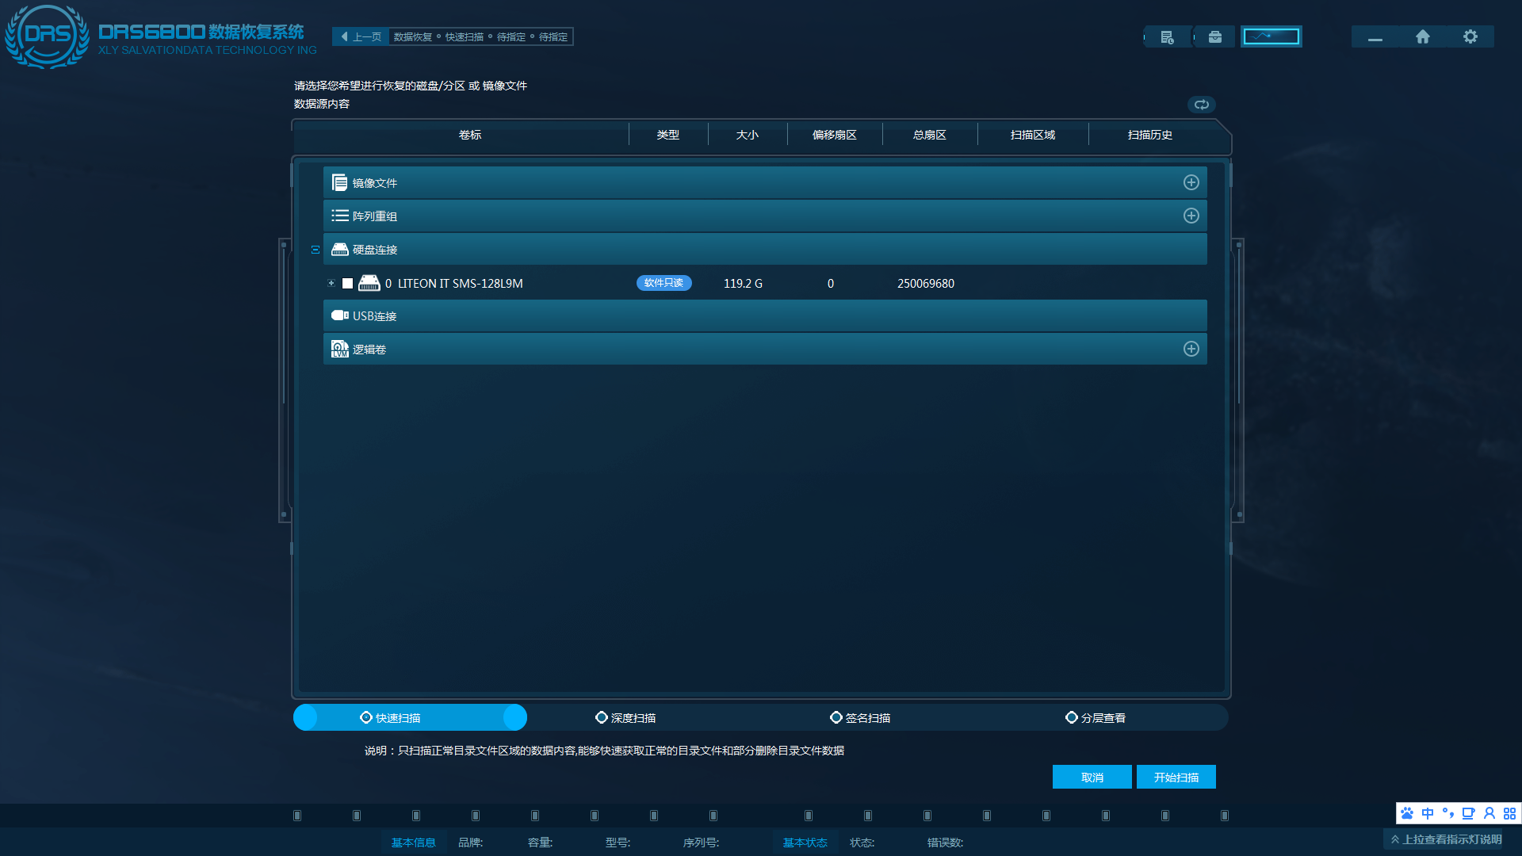The image size is (1522, 856).
Task: Refresh the data source list icon
Action: tap(1202, 105)
